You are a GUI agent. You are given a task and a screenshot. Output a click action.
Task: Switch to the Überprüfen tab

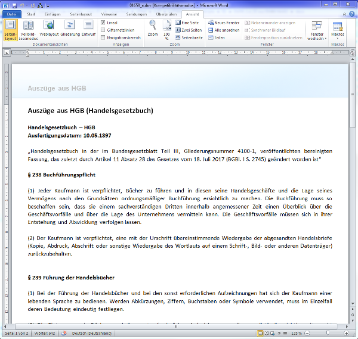166,13
